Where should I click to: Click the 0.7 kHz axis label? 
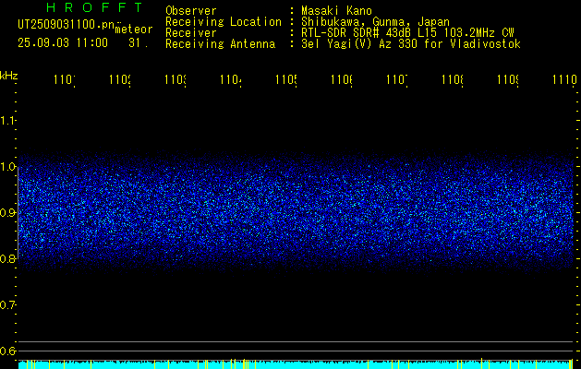tap(8, 305)
